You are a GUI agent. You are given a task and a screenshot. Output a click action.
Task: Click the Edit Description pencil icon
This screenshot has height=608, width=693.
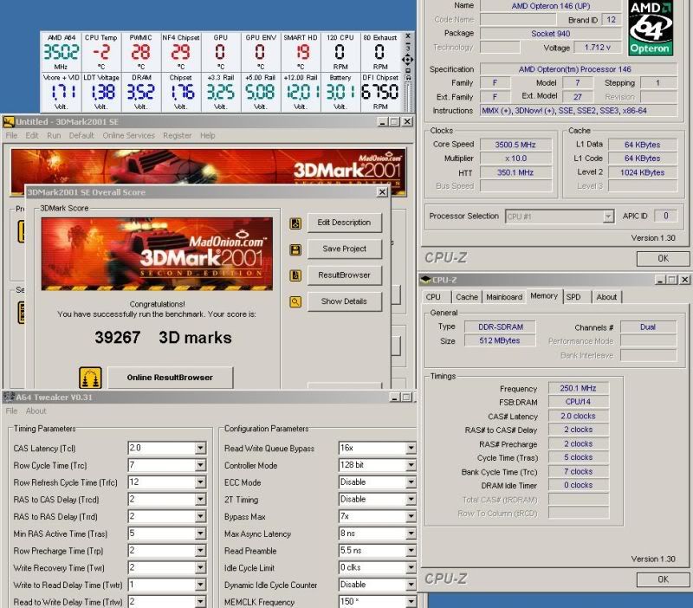295,223
